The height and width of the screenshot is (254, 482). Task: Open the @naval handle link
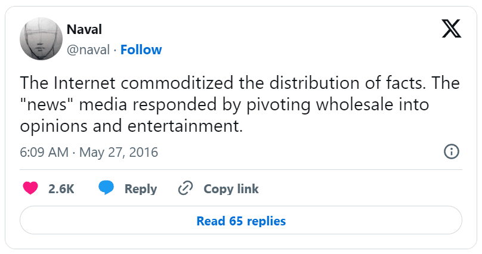pyautogui.click(x=88, y=49)
